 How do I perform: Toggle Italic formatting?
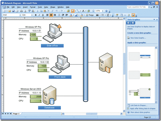[39, 15]
